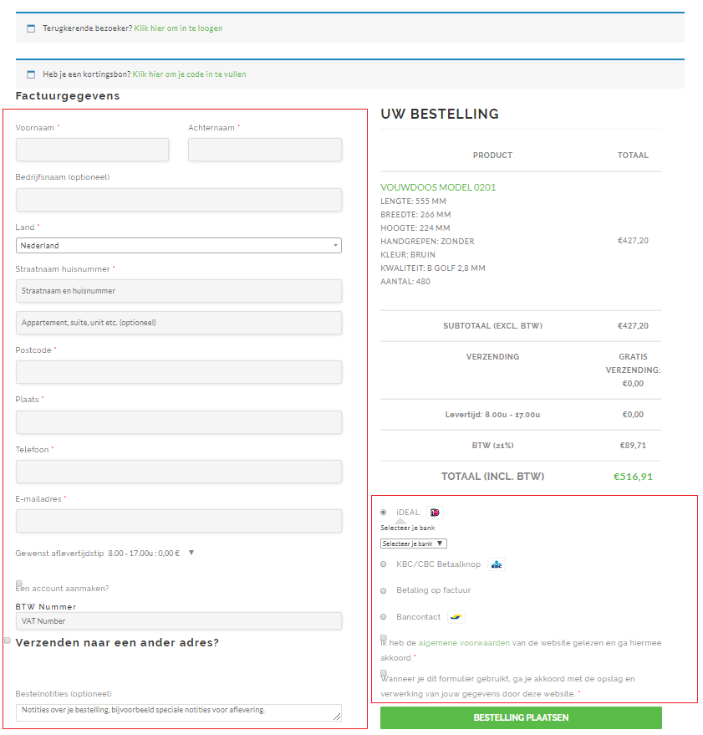Click 'Klik hier om in te loggen' link
Screen dimensions: 703x735
point(178,28)
